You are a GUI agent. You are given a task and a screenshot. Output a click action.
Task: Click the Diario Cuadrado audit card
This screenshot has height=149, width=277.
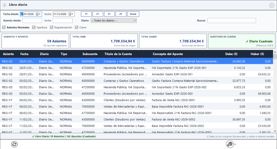[x=242, y=41]
